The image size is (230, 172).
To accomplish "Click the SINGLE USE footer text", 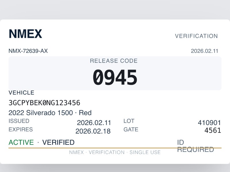I will tap(145, 152).
